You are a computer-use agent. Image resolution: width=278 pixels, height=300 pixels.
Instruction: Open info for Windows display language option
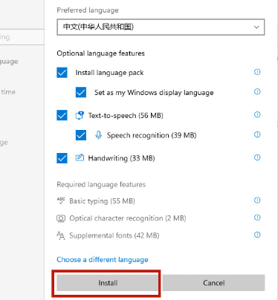click(257, 91)
